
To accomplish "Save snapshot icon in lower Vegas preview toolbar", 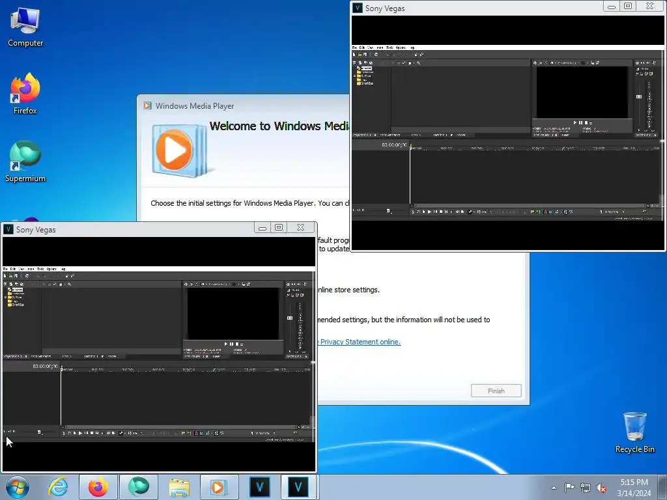I will pos(248,285).
